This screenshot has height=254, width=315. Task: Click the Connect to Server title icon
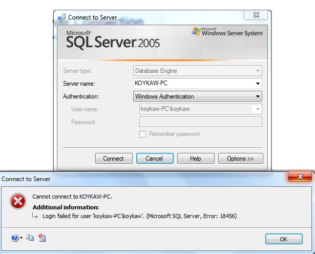tap(61, 17)
